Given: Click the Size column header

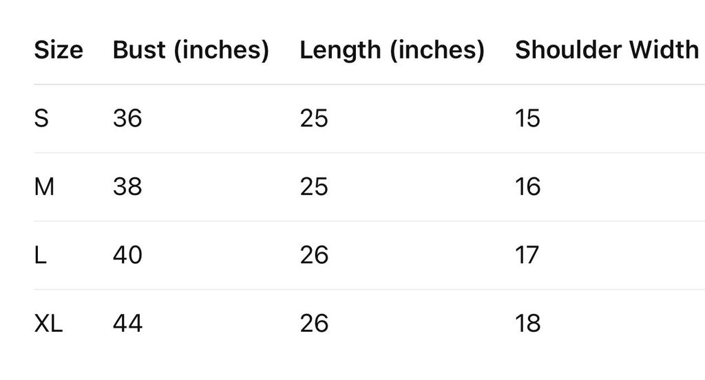Looking at the screenshot, I should pyautogui.click(x=59, y=50).
